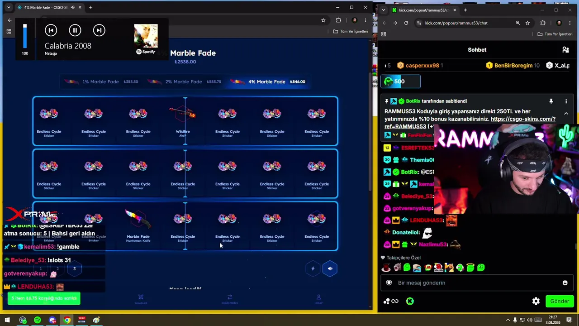Viewport: 579px width, 326px height.
Task: View site information for kick.com
Action: pyautogui.click(x=419, y=23)
